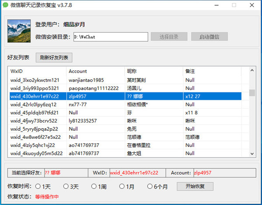Click the selected friend name field at bottom

66,173
